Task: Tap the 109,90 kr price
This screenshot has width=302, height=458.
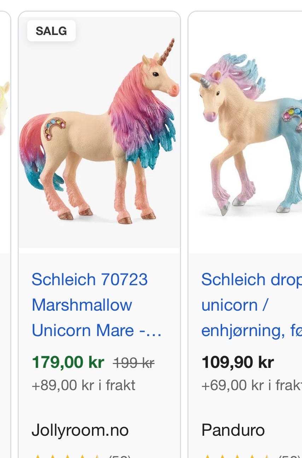Action: [238, 362]
